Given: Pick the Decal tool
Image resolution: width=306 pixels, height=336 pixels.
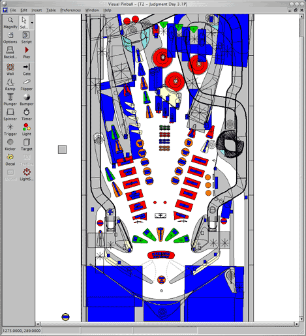Looking at the screenshot, I should click(x=10, y=160).
